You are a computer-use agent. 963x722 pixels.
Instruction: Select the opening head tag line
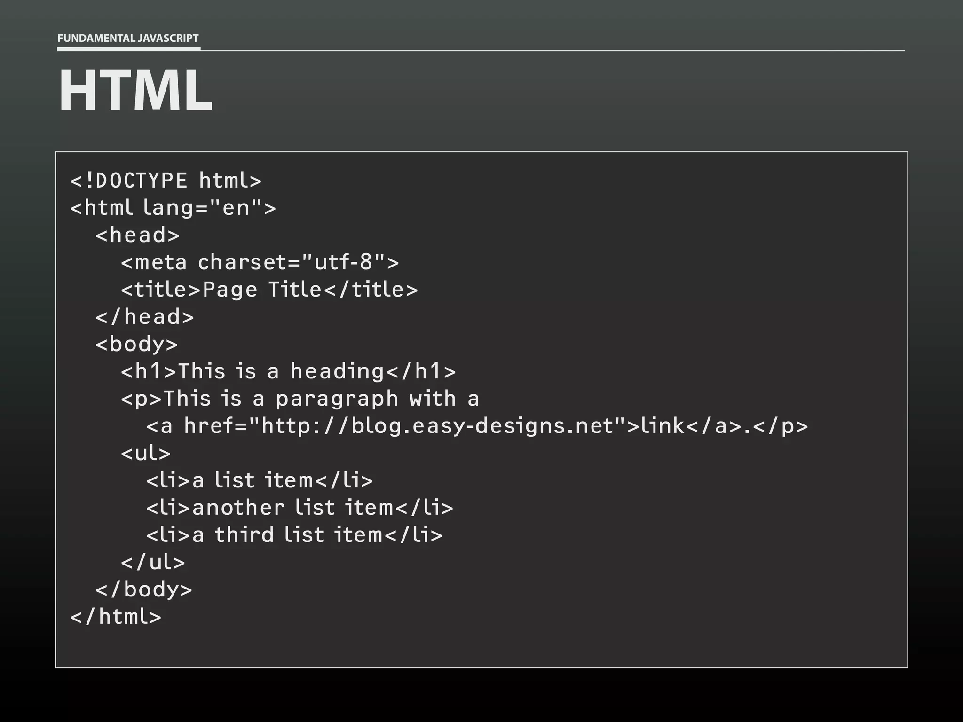(x=137, y=235)
